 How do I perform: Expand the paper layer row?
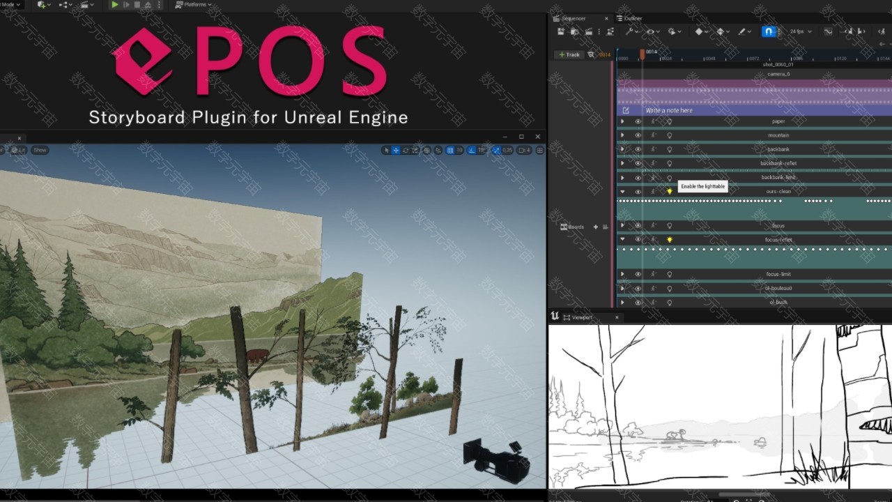(x=622, y=121)
